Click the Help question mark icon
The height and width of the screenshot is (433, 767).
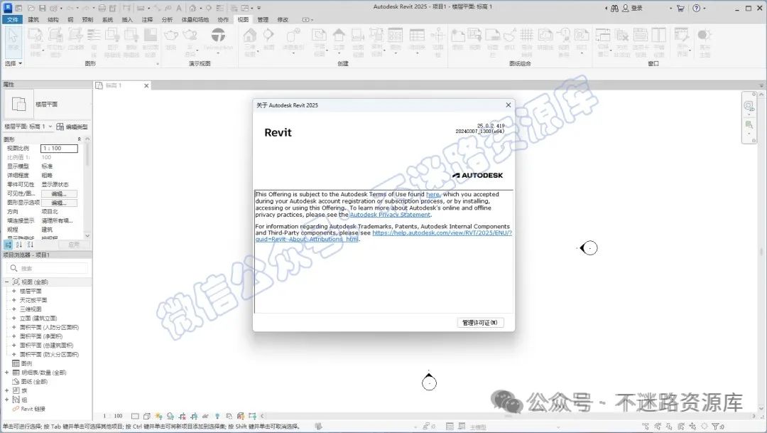point(697,8)
